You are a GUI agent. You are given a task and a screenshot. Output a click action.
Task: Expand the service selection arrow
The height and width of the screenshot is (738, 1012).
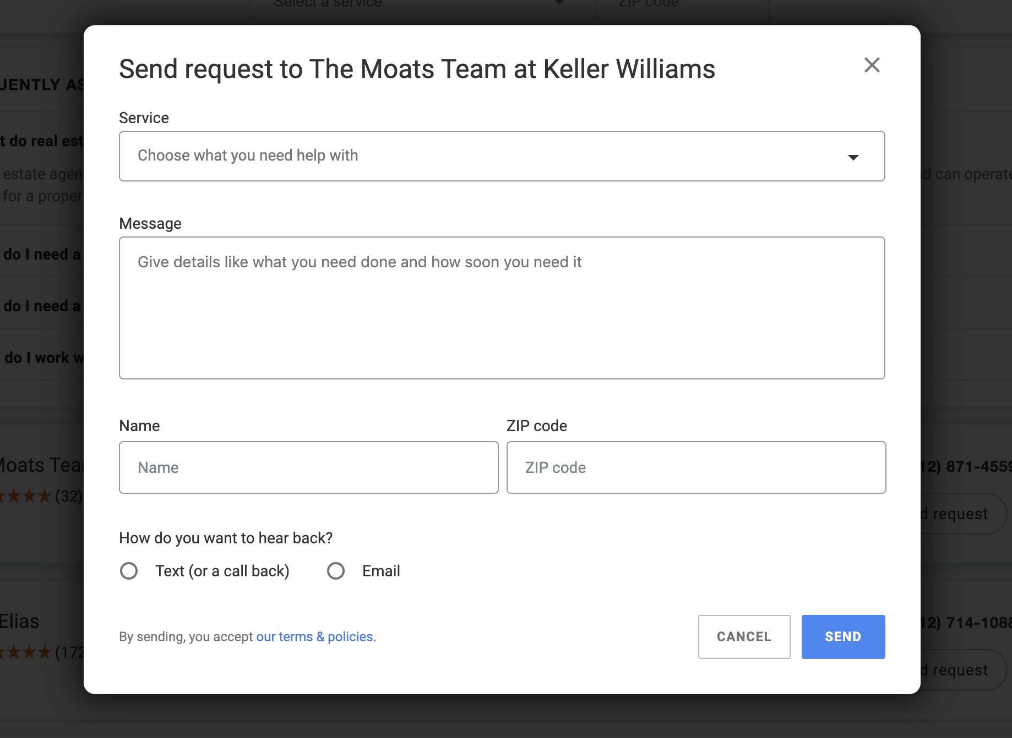[x=853, y=157]
